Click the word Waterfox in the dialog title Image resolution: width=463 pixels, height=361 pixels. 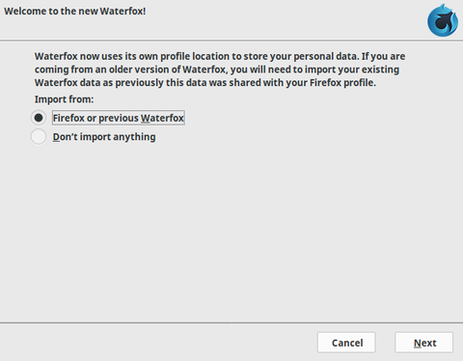click(122, 11)
